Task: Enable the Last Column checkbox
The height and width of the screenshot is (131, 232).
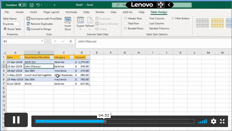Action: 147,23
